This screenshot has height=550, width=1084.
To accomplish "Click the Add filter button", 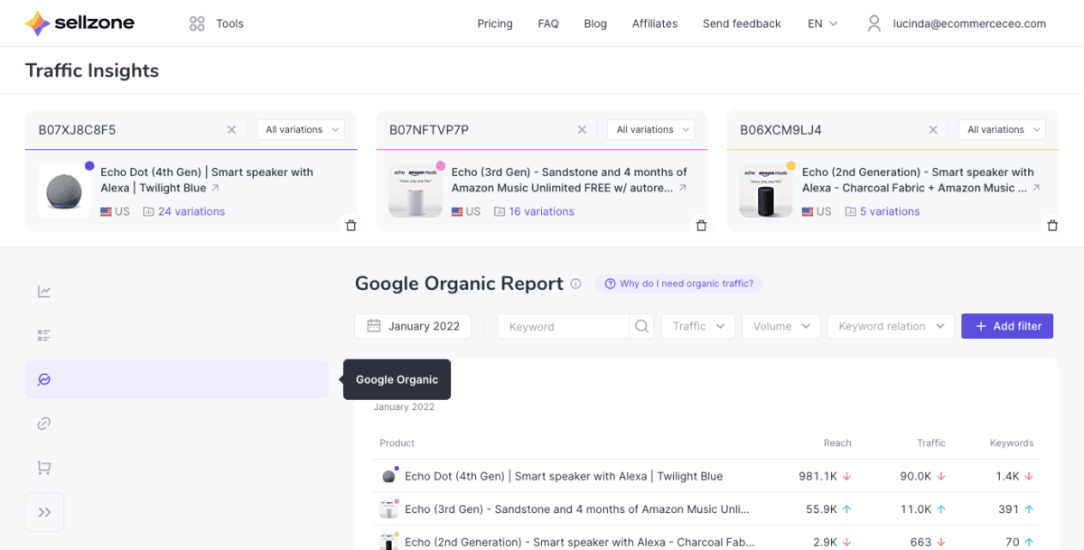I will pyautogui.click(x=1007, y=326).
